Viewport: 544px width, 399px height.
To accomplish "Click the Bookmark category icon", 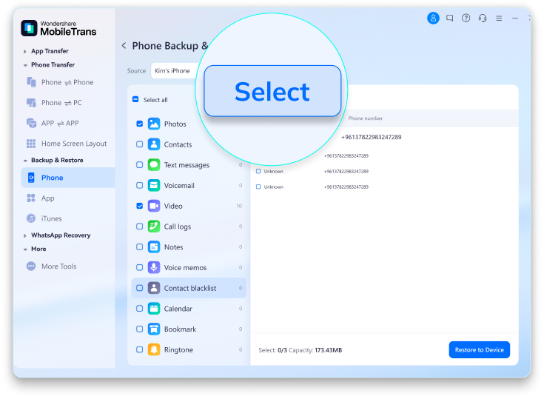I will tap(154, 329).
